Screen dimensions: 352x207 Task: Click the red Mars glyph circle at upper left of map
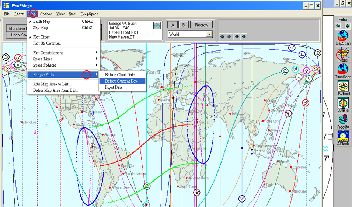18,57
